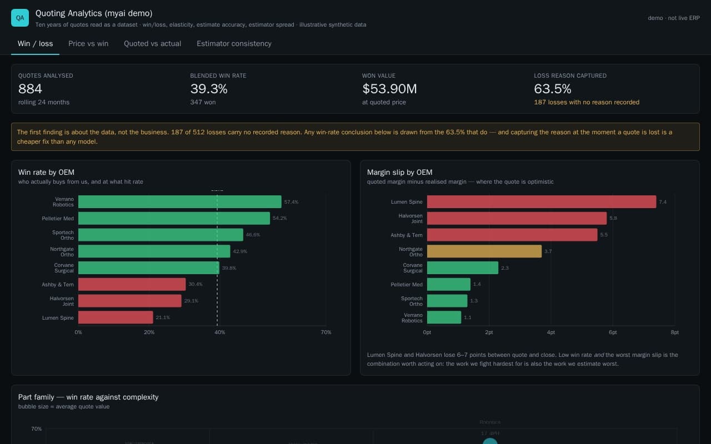Click the Pelletier Med 1.4 margin slip bar
Viewport: 711px width, 444px height.
tap(449, 284)
